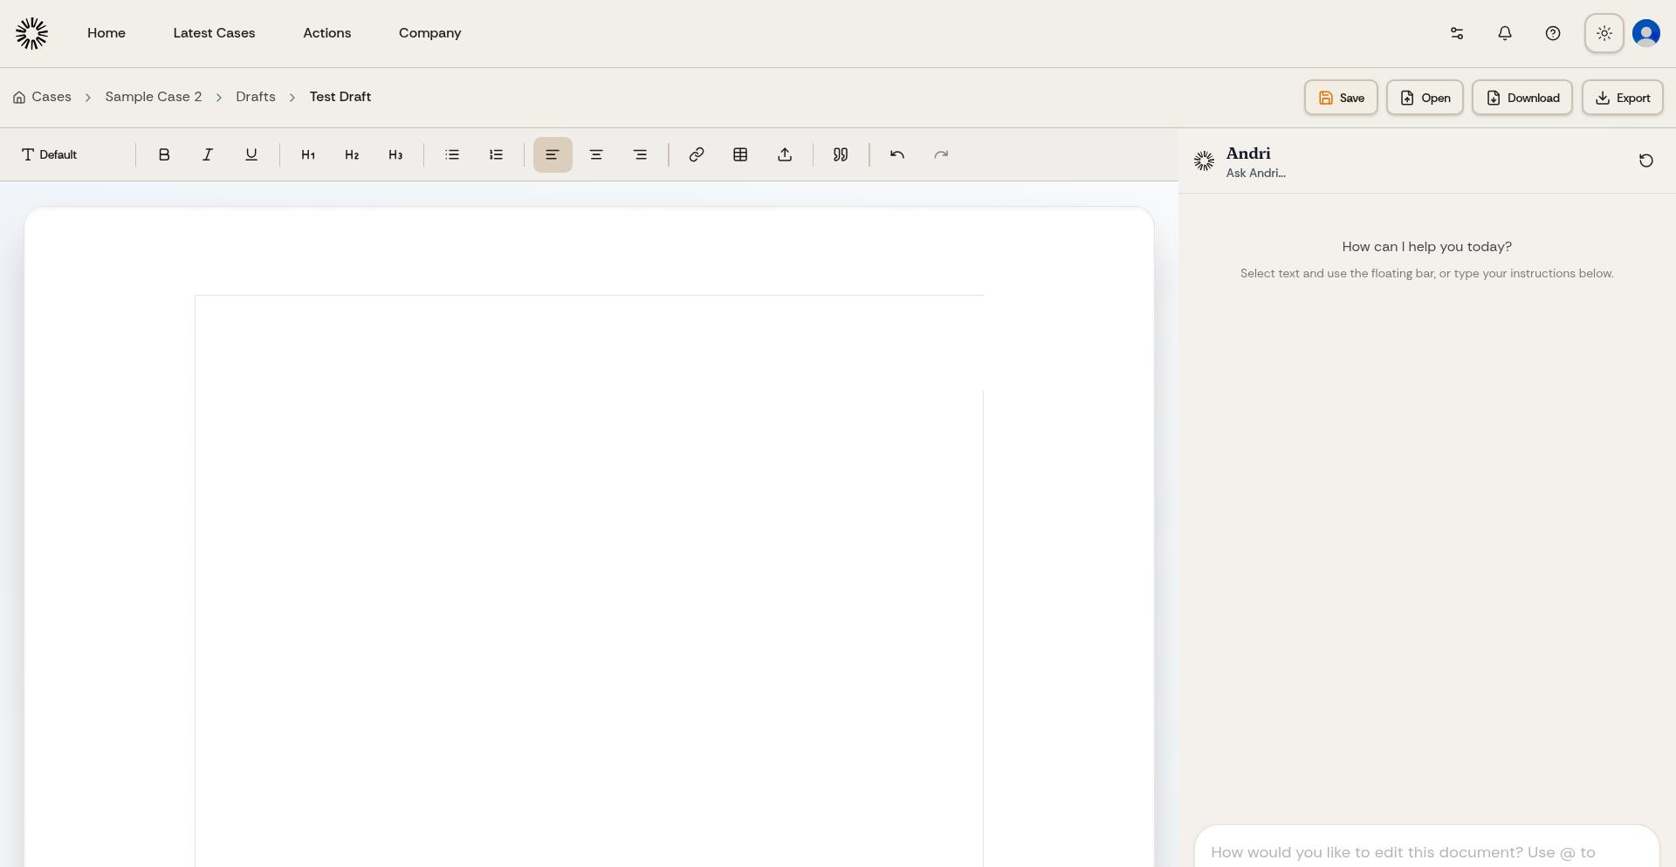Image resolution: width=1676 pixels, height=867 pixels.
Task: Open the Default text style dropdown
Action: pyautogui.click(x=49, y=154)
